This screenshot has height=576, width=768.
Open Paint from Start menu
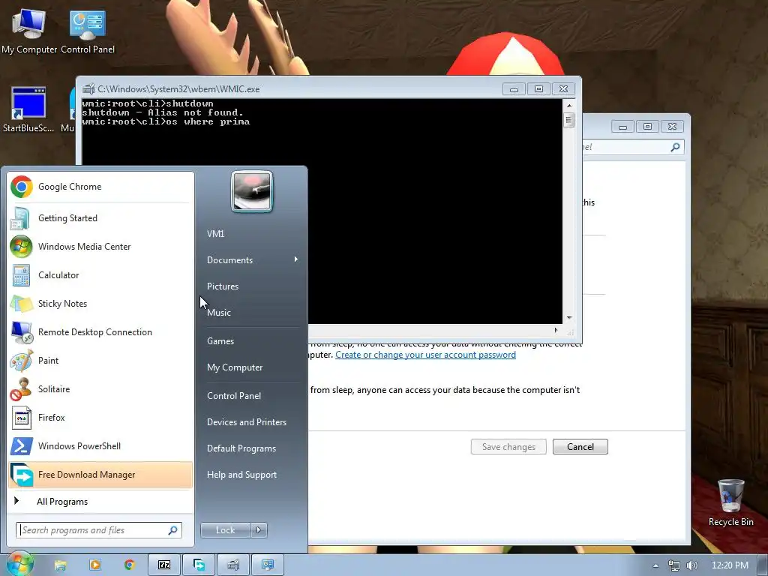pos(100,360)
